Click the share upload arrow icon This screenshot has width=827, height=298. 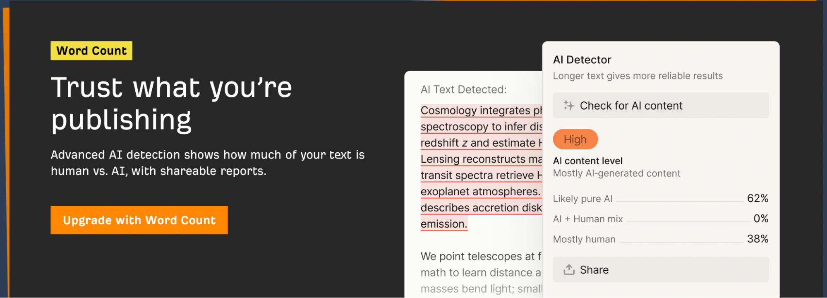(569, 270)
